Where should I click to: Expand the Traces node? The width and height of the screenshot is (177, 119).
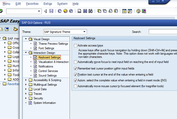(x=26, y=94)
